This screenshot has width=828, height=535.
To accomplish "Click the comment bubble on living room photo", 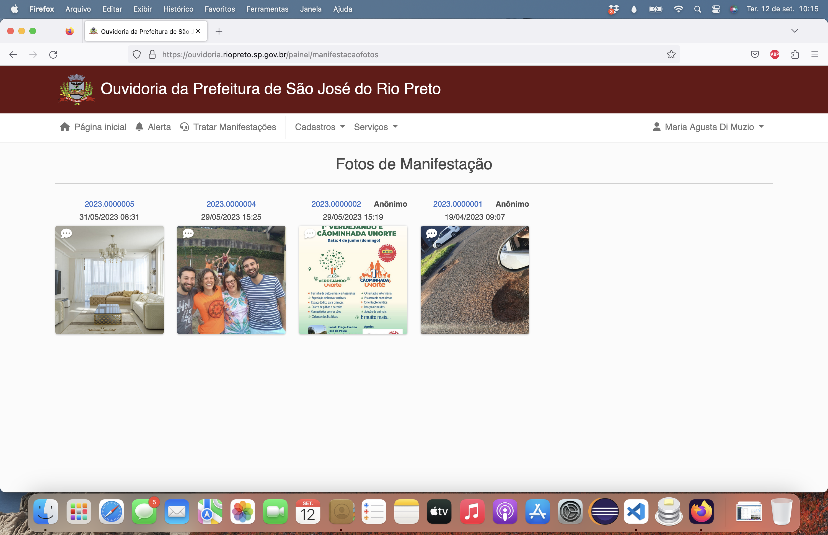I will point(66,233).
